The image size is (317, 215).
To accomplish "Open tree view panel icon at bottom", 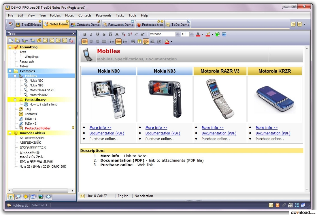I will coord(11,197).
